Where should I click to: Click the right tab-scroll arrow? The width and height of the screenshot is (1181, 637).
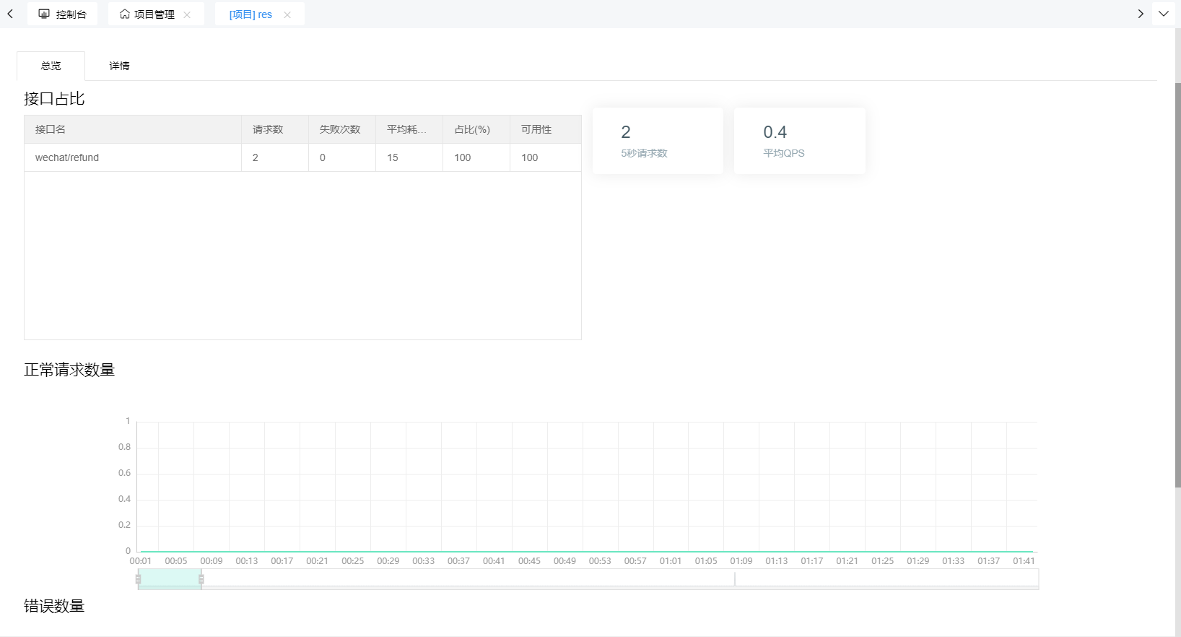[1141, 14]
